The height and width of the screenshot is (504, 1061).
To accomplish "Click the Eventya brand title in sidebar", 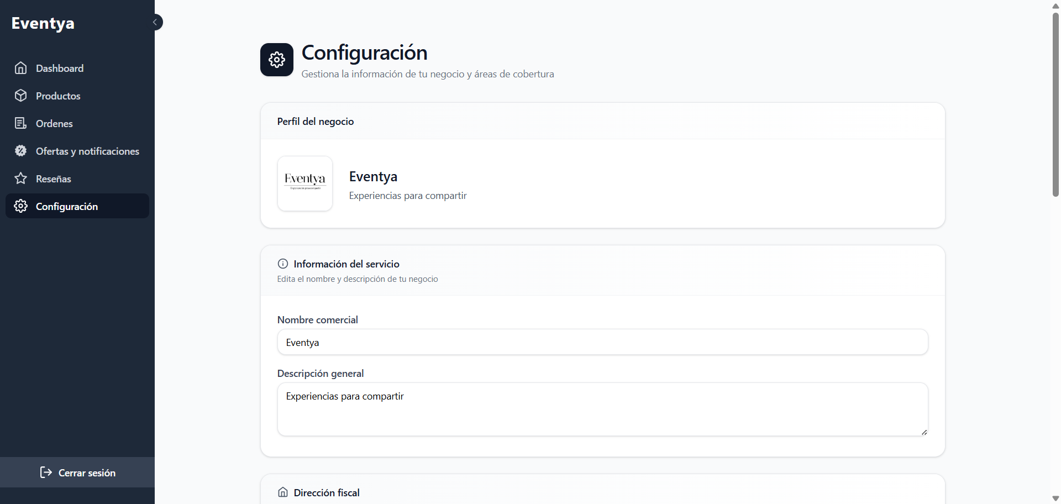I will pos(43,23).
